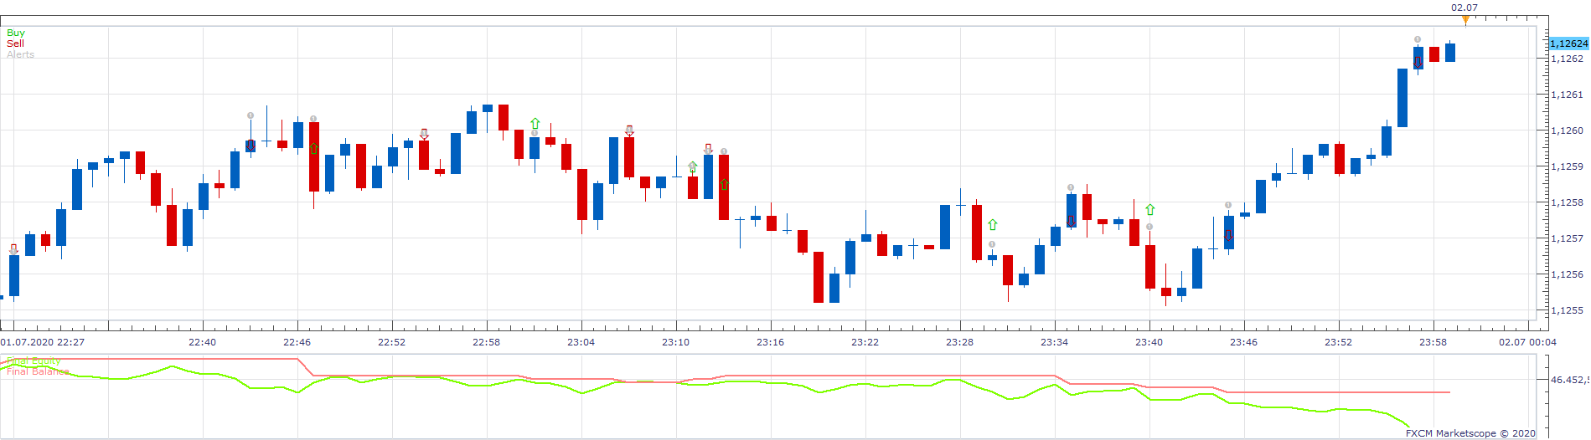This screenshot has height=440, width=1591.
Task: Click the 23:04 time axis label
Action: 581,342
